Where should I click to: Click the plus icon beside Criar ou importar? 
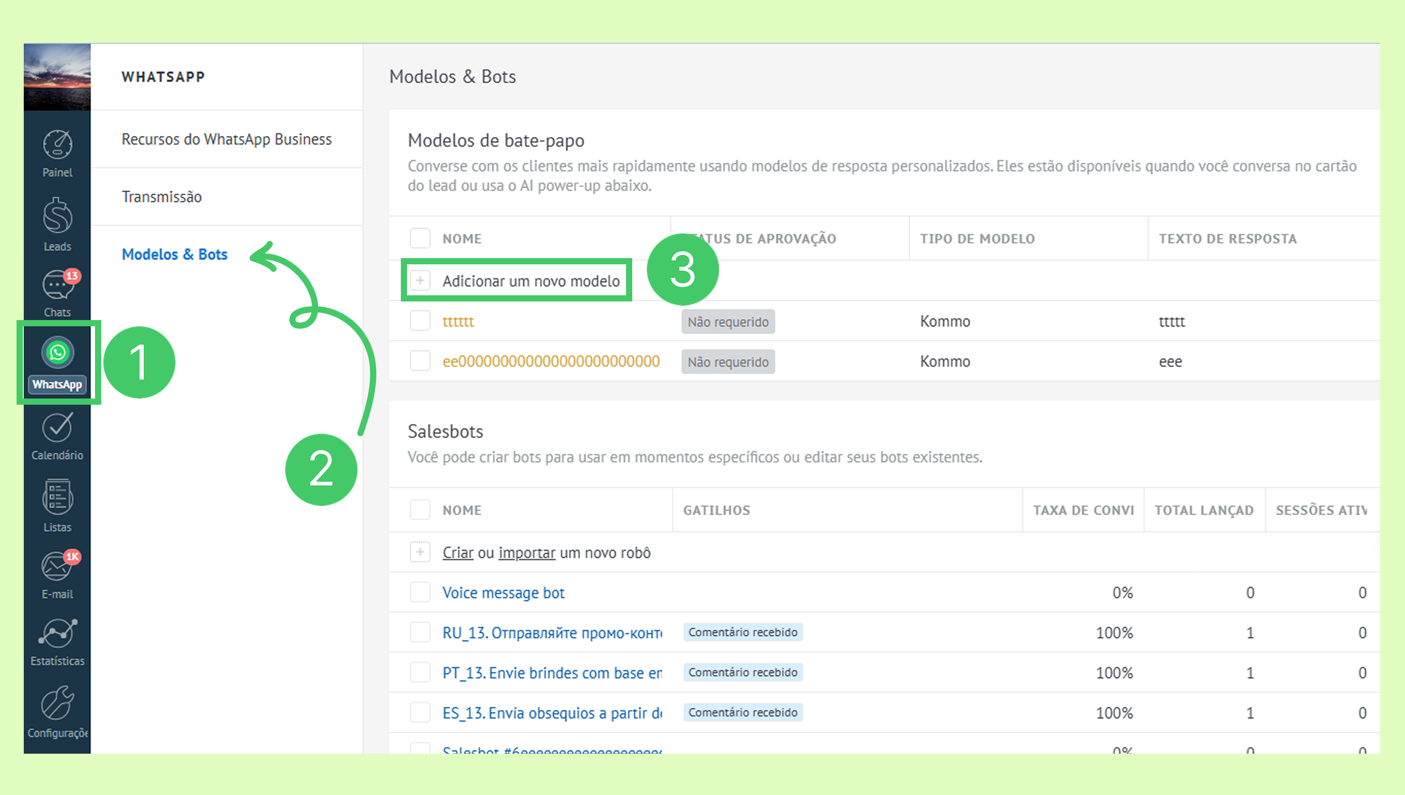pos(419,552)
